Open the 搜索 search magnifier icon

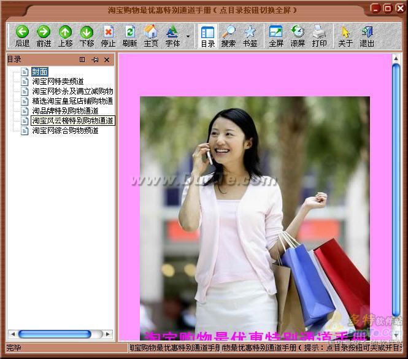point(228,31)
